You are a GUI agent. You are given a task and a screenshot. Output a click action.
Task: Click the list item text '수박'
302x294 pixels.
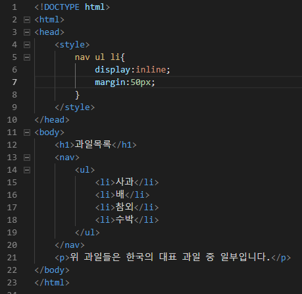pos(124,220)
